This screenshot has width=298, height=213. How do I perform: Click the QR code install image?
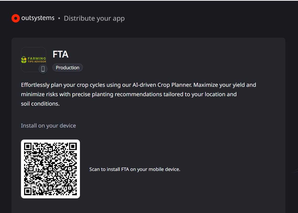(x=50, y=169)
